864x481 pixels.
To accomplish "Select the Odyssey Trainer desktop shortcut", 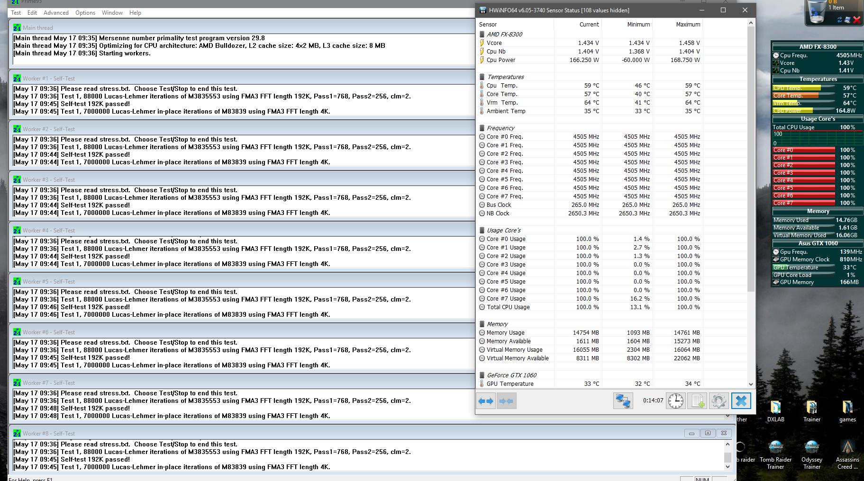I will click(x=811, y=454).
